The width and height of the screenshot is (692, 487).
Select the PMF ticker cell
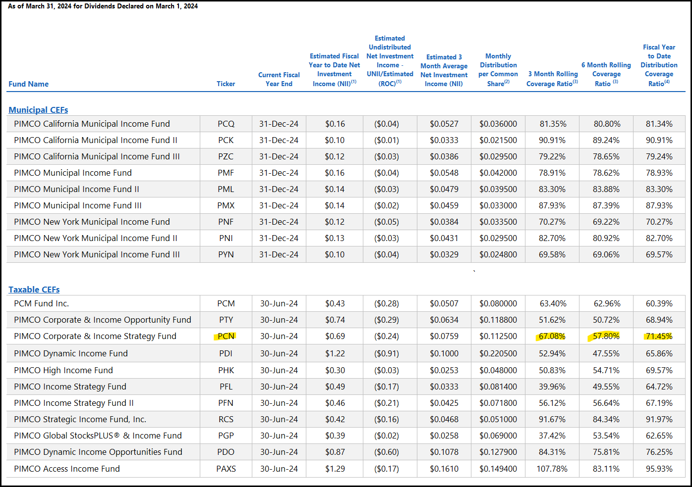[226, 173]
